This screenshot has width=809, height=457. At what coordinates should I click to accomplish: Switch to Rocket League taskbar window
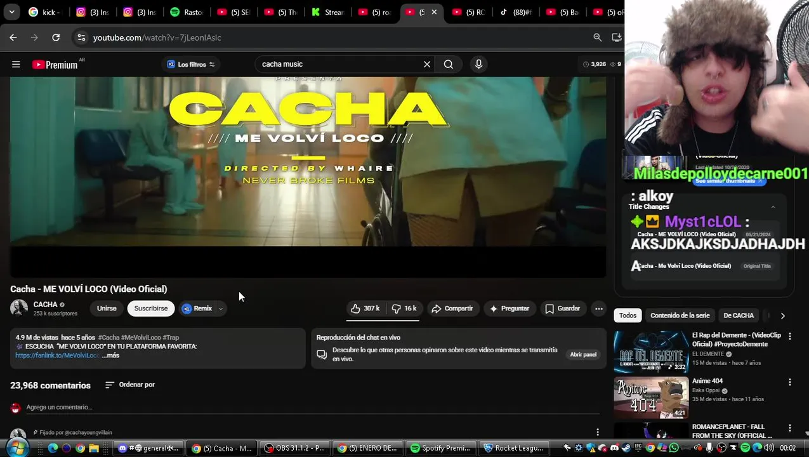click(515, 448)
